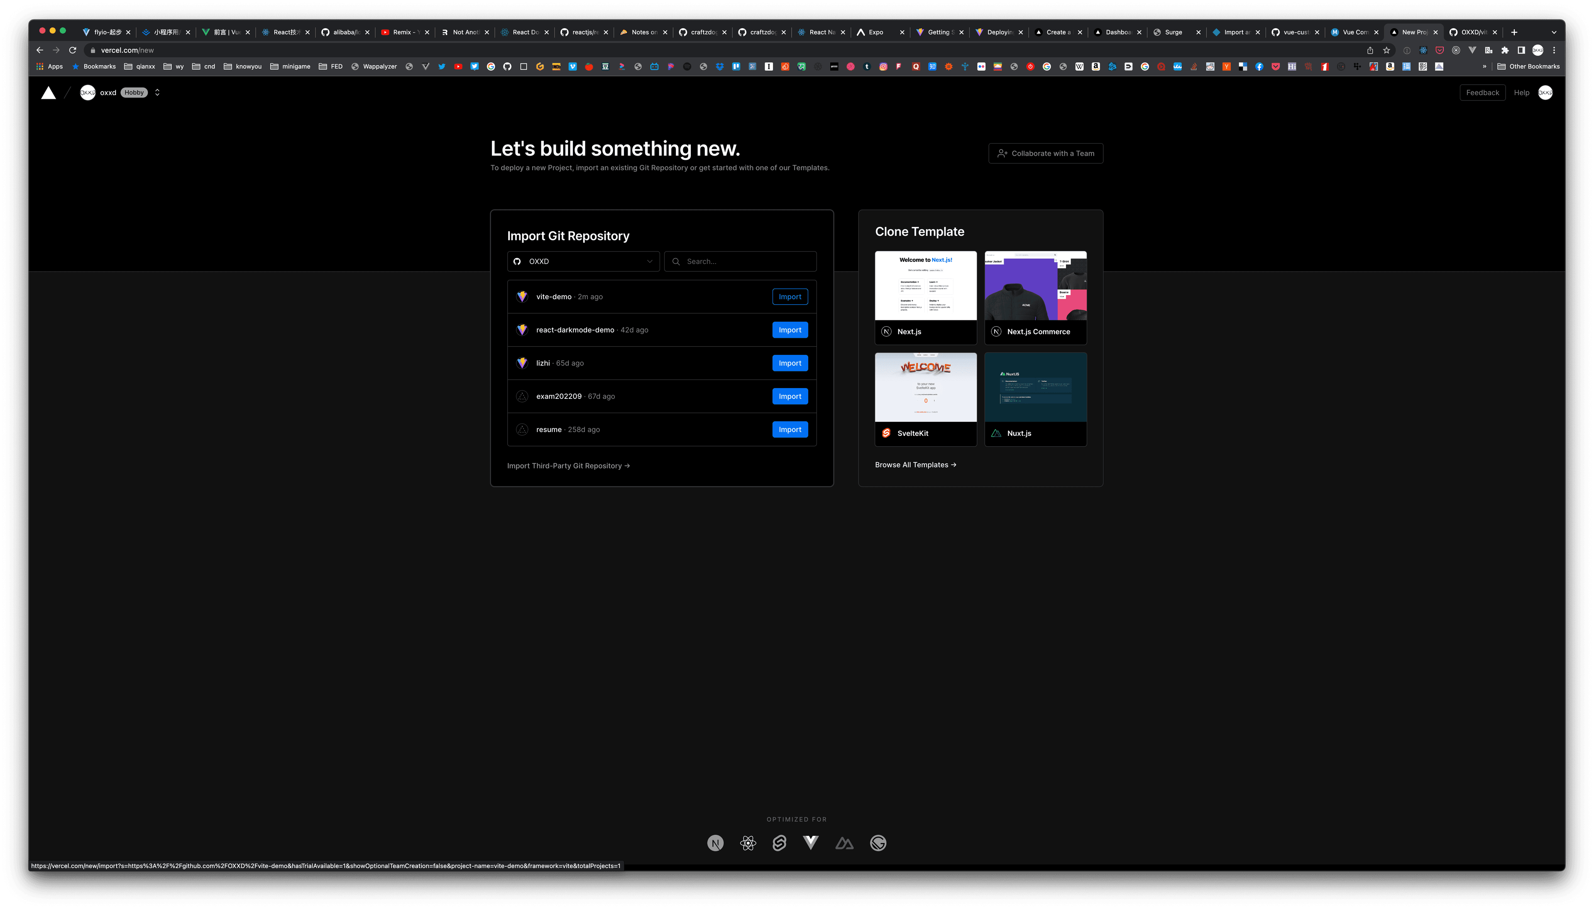Click the repository Search field

tap(747, 261)
